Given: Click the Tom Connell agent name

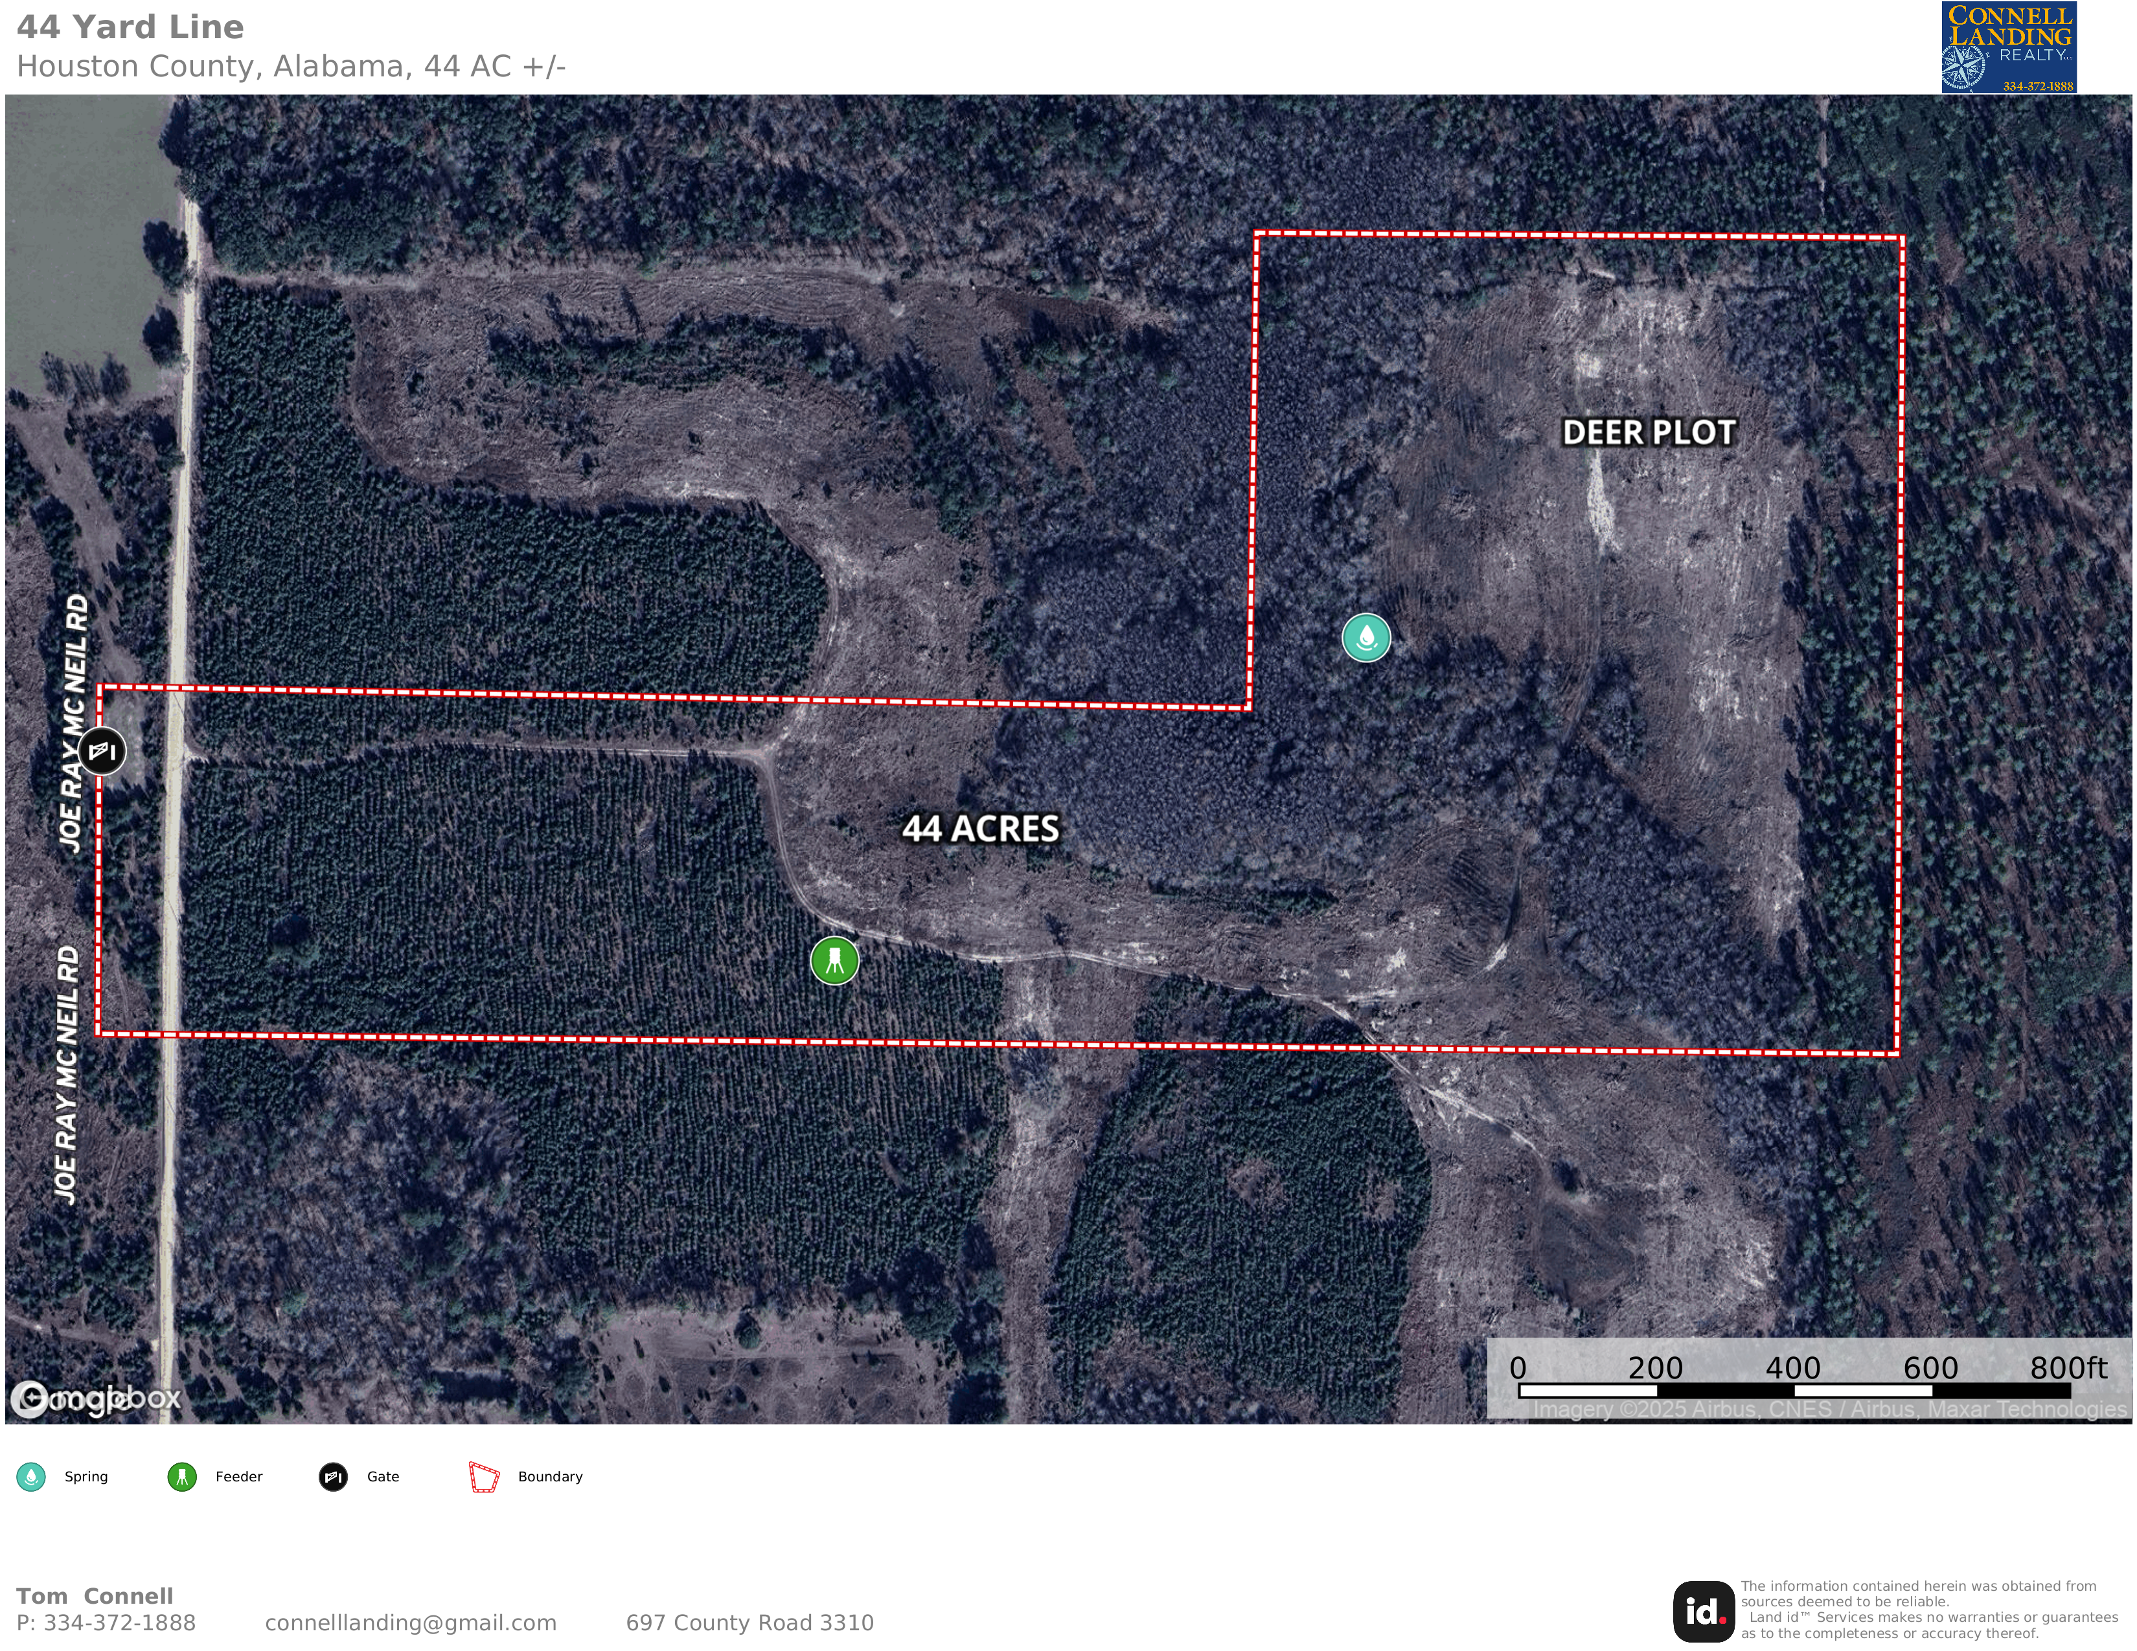Looking at the screenshot, I should [95, 1596].
